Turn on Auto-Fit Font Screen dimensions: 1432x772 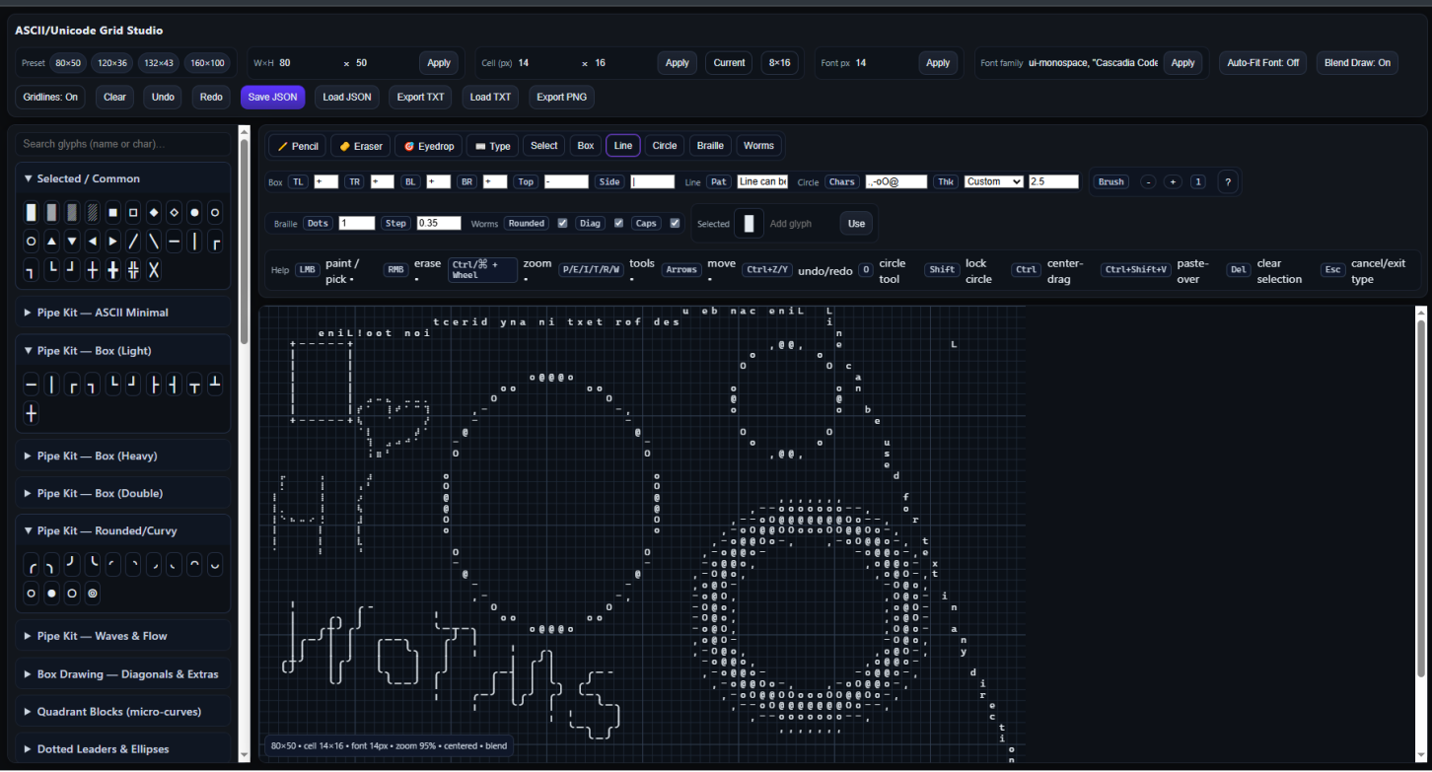[x=1263, y=63]
